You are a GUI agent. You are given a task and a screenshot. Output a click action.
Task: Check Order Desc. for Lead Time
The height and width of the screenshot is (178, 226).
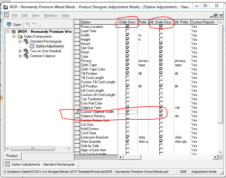[127, 31]
